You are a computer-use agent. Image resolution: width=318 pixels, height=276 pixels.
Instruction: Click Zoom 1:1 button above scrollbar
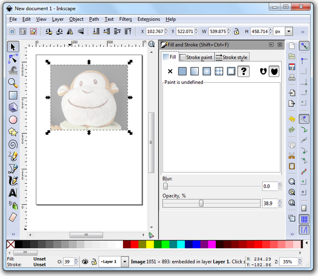(x=151, y=44)
